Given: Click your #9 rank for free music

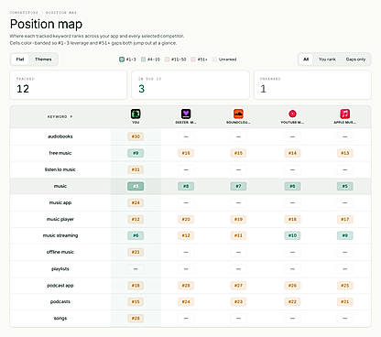Looking at the screenshot, I should [x=136, y=153].
